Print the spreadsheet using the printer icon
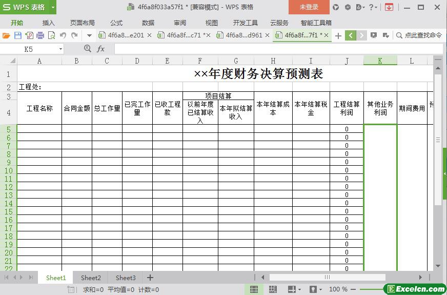This screenshot has width=447, height=295. coord(40,35)
